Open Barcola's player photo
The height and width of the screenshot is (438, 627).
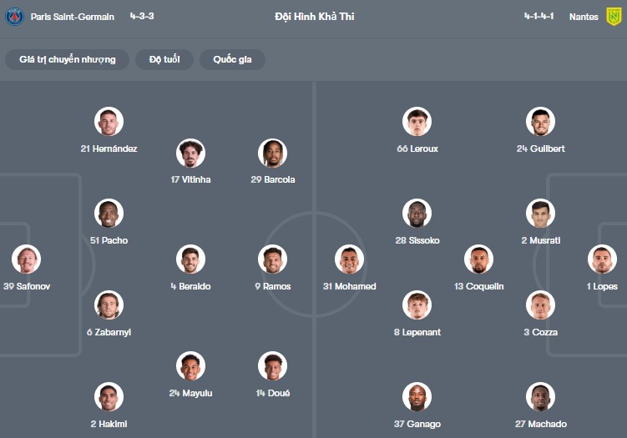272,153
